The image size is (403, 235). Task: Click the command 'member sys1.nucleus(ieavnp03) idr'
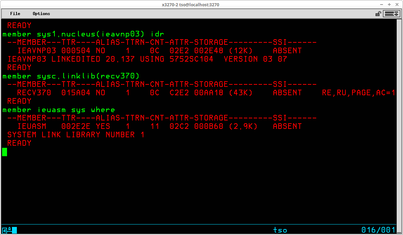(x=83, y=34)
